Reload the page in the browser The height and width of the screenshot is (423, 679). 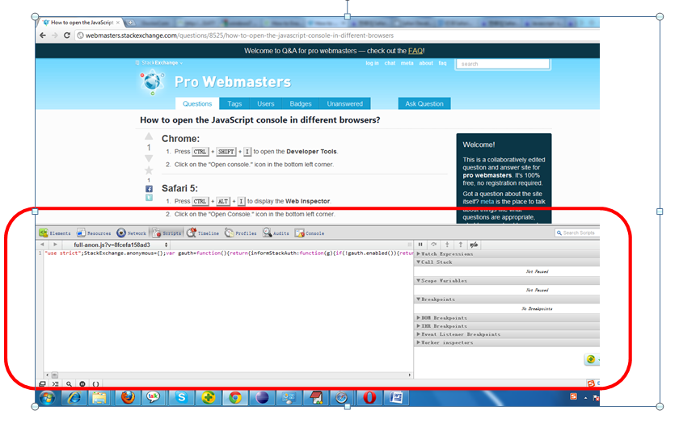(x=66, y=36)
